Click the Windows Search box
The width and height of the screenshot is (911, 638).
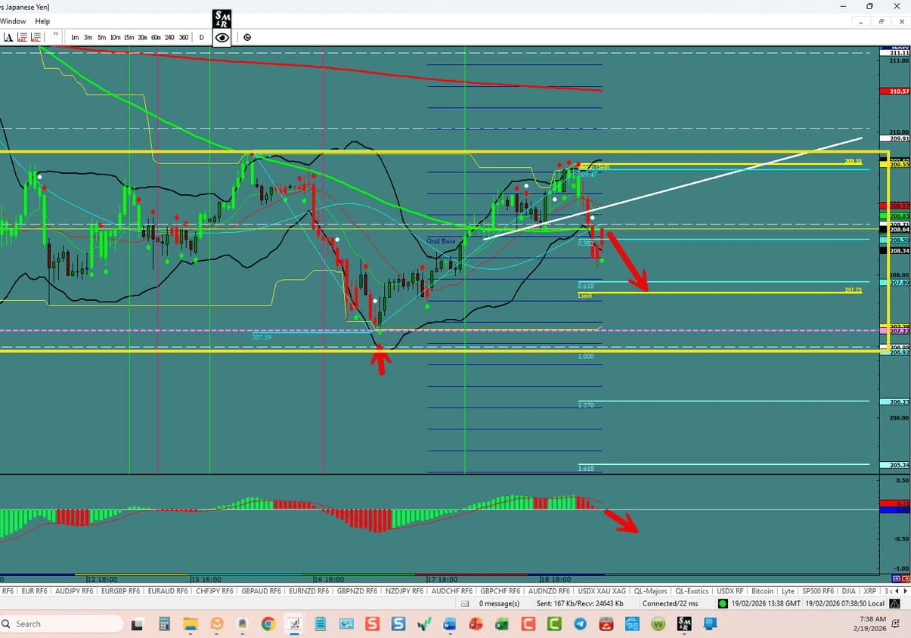coord(60,624)
